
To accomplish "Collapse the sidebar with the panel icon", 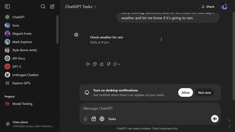I will pyautogui.click(x=7, y=7).
